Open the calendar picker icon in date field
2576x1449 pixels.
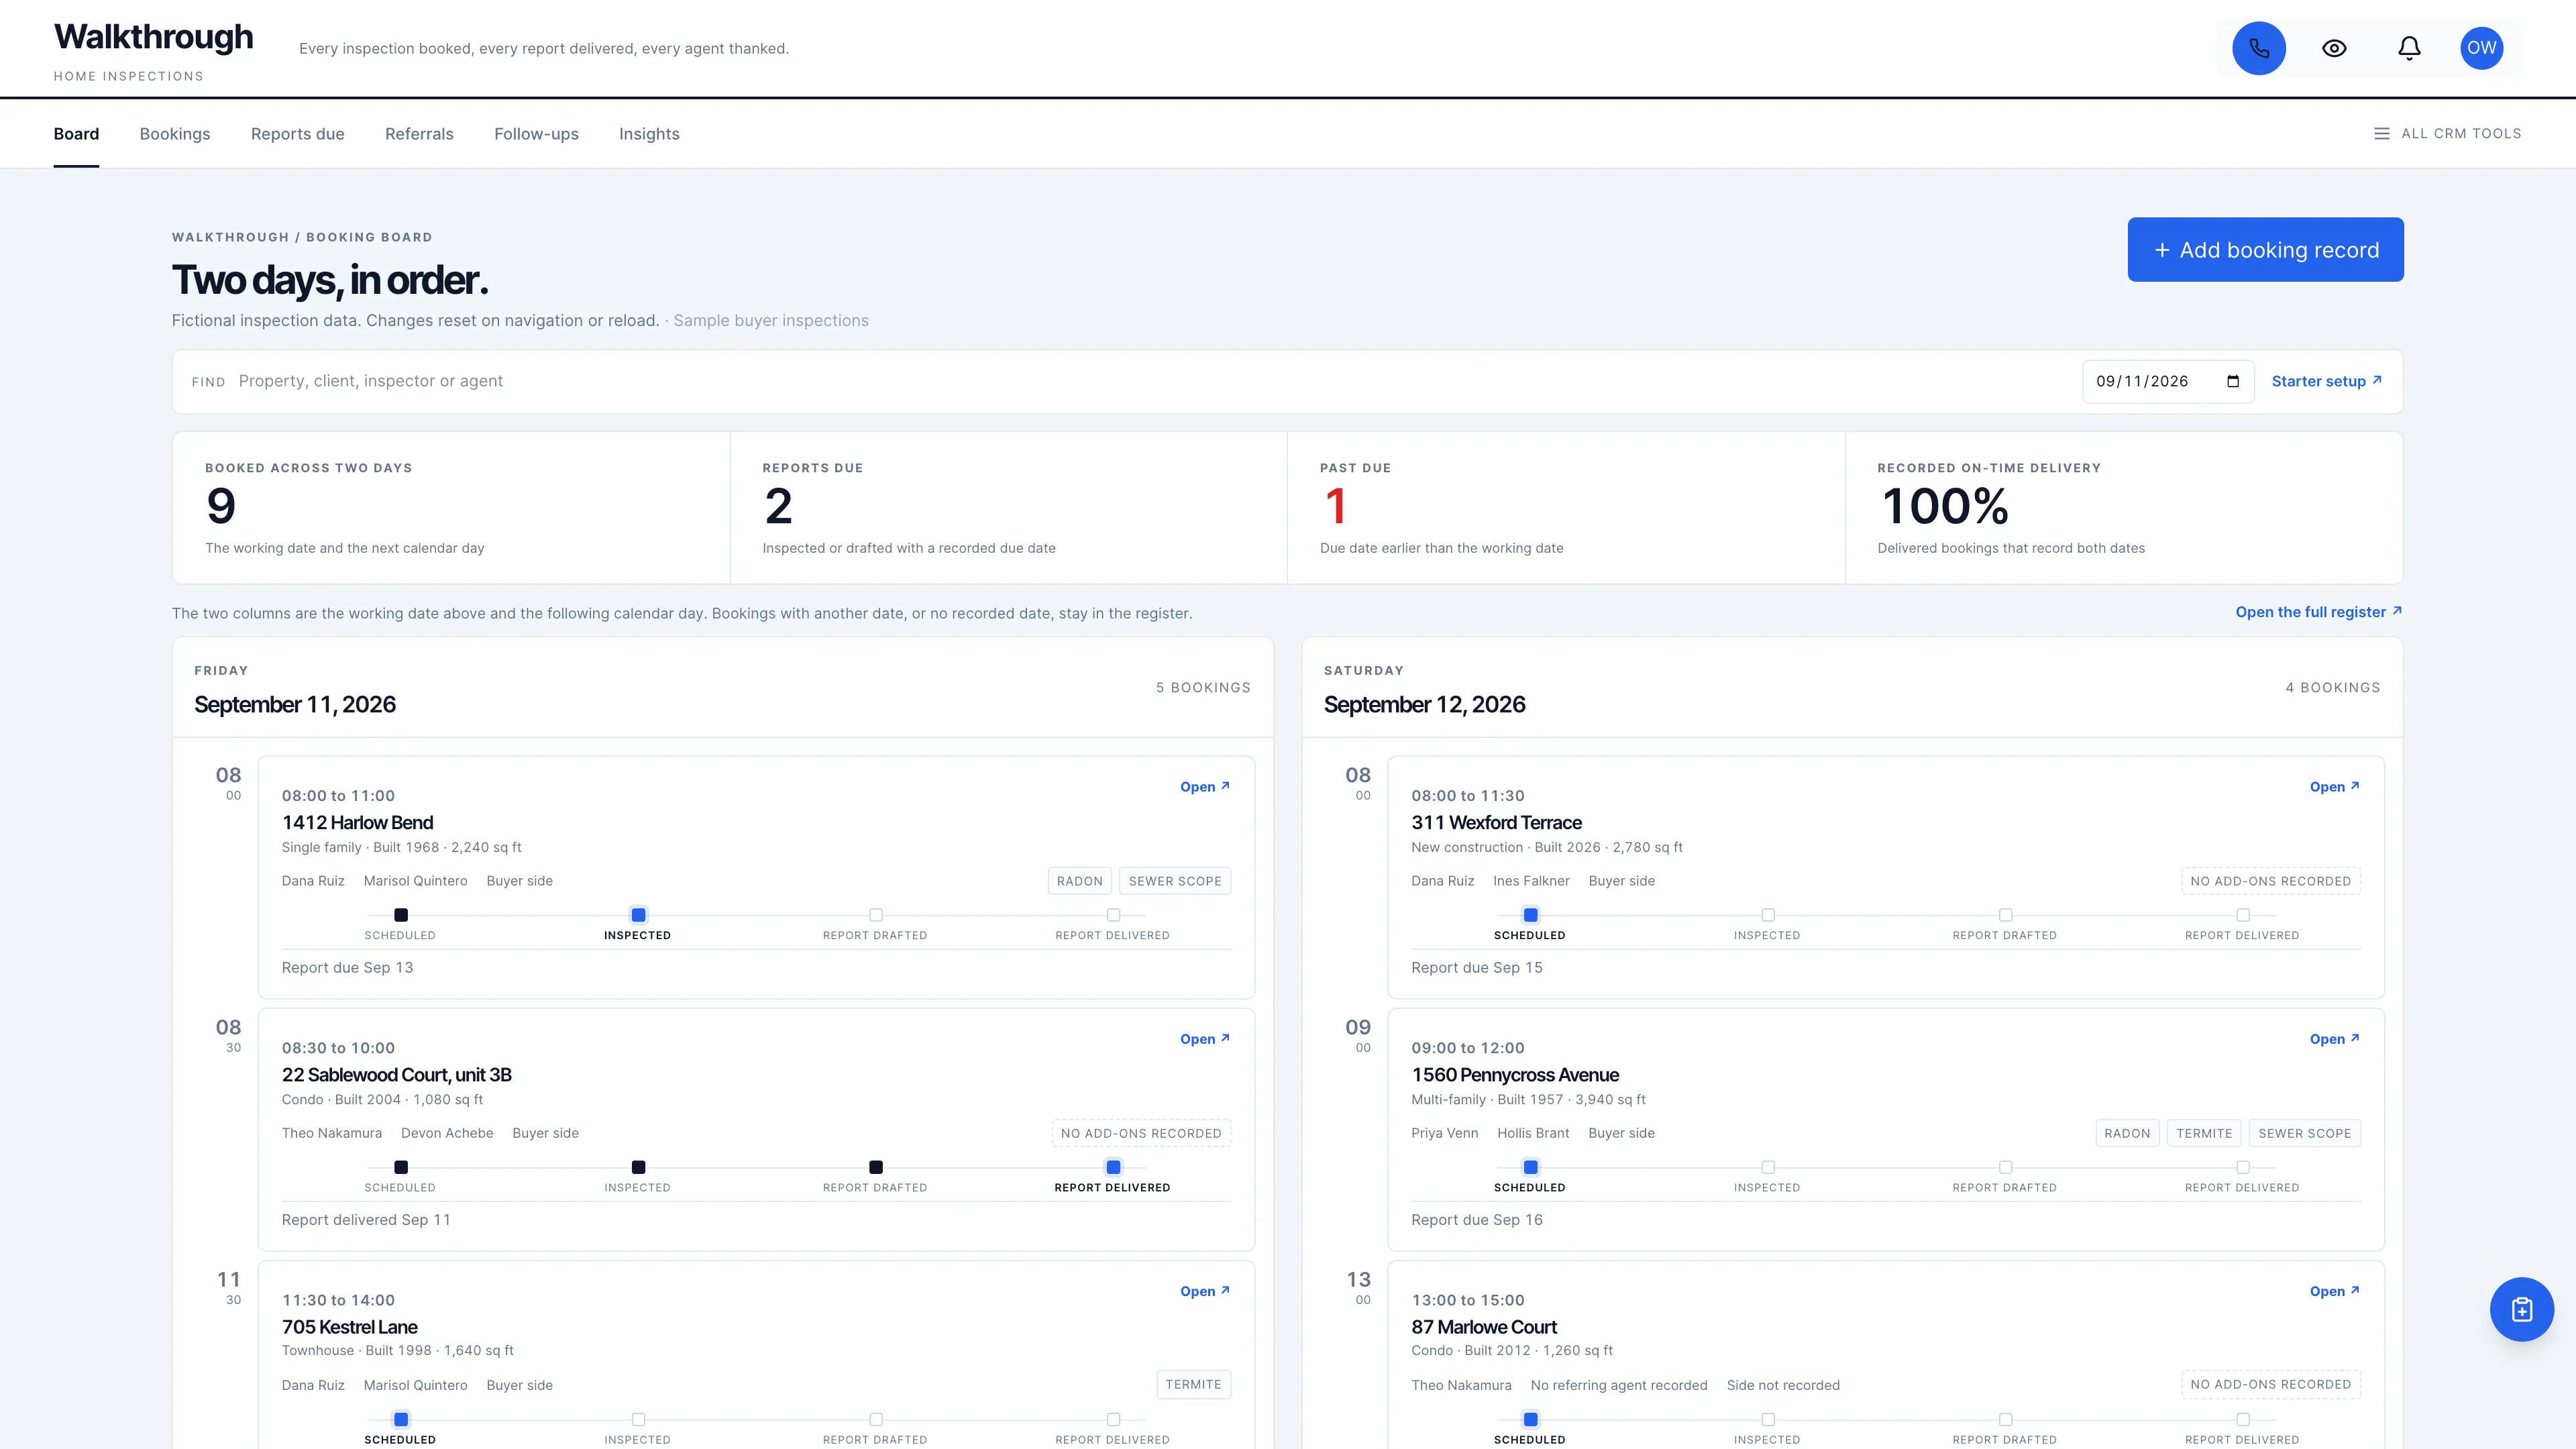(x=2233, y=381)
